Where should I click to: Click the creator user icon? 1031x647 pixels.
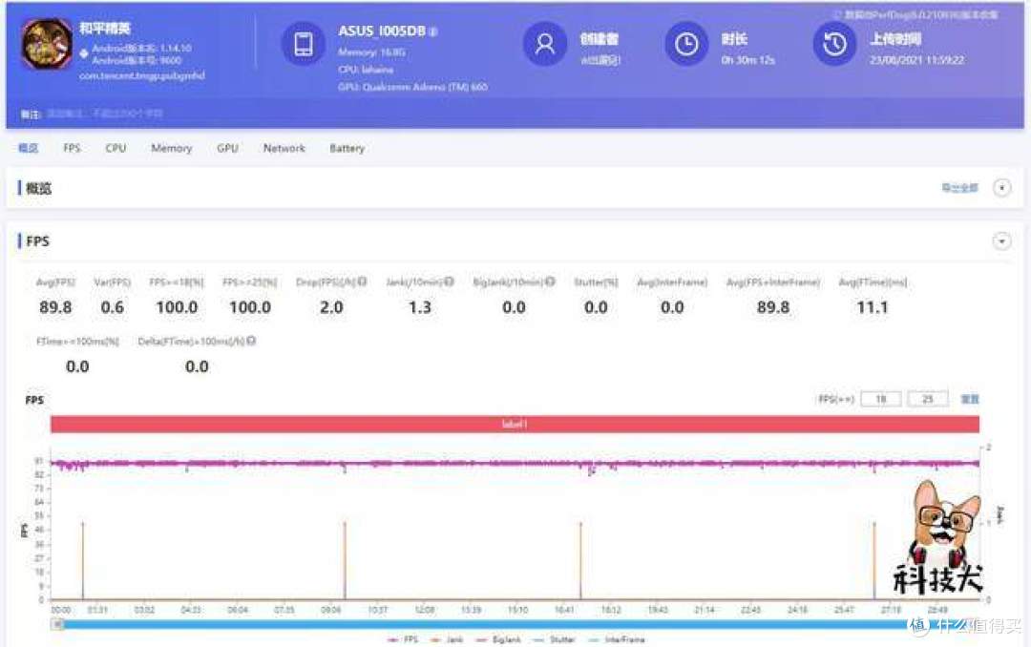(544, 44)
